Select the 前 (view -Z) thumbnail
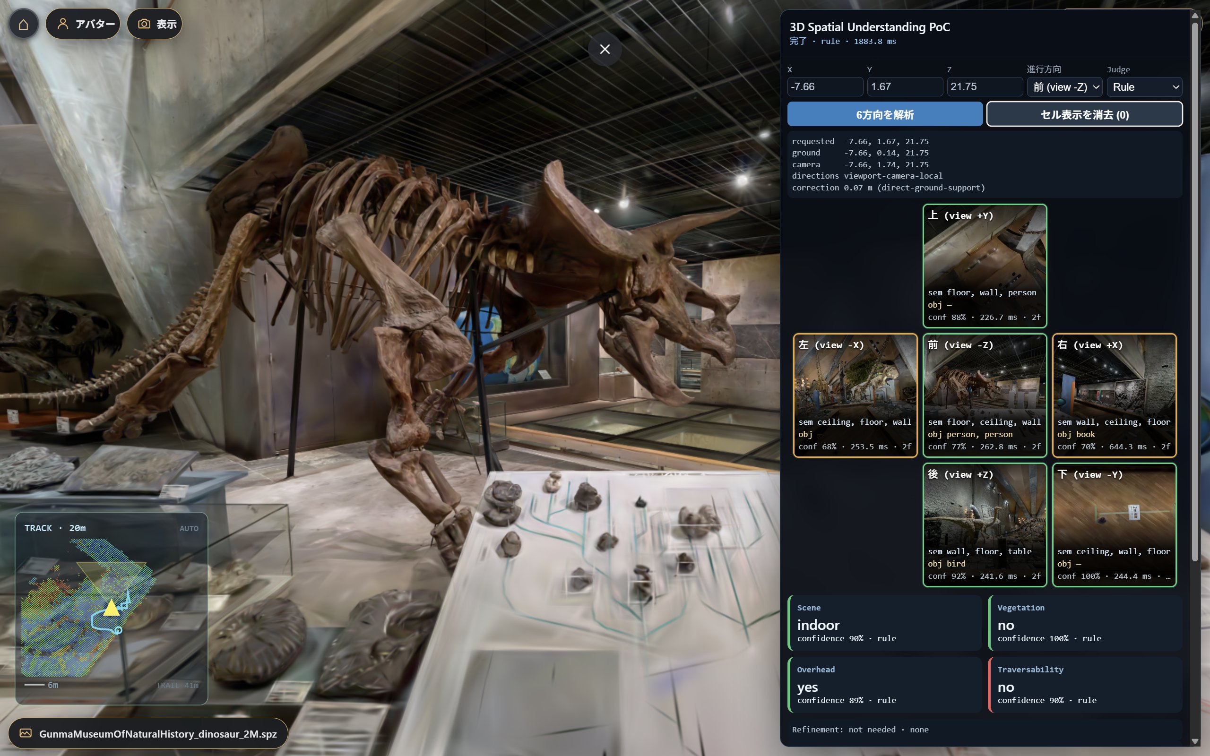1210x756 pixels. point(985,395)
